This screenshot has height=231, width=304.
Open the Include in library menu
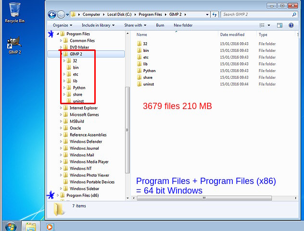98,25
